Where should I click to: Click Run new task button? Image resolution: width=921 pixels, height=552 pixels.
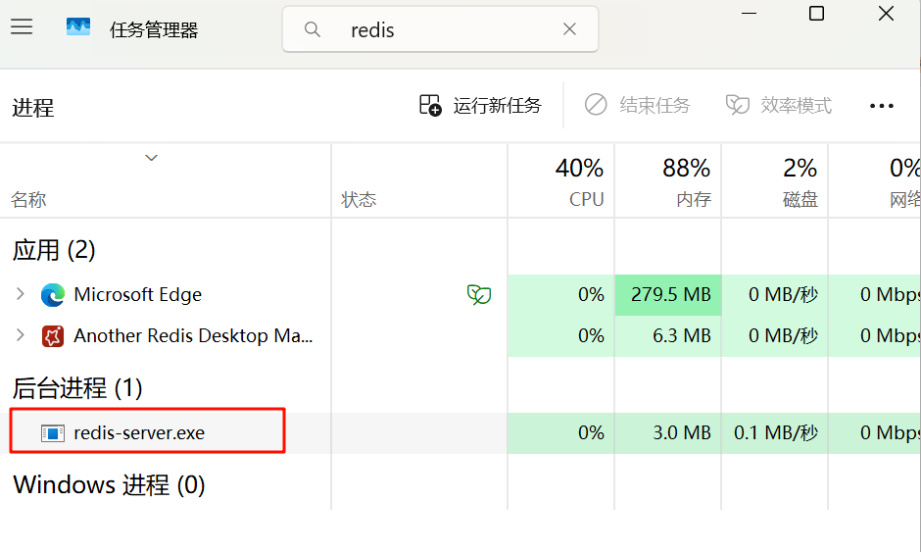[480, 105]
